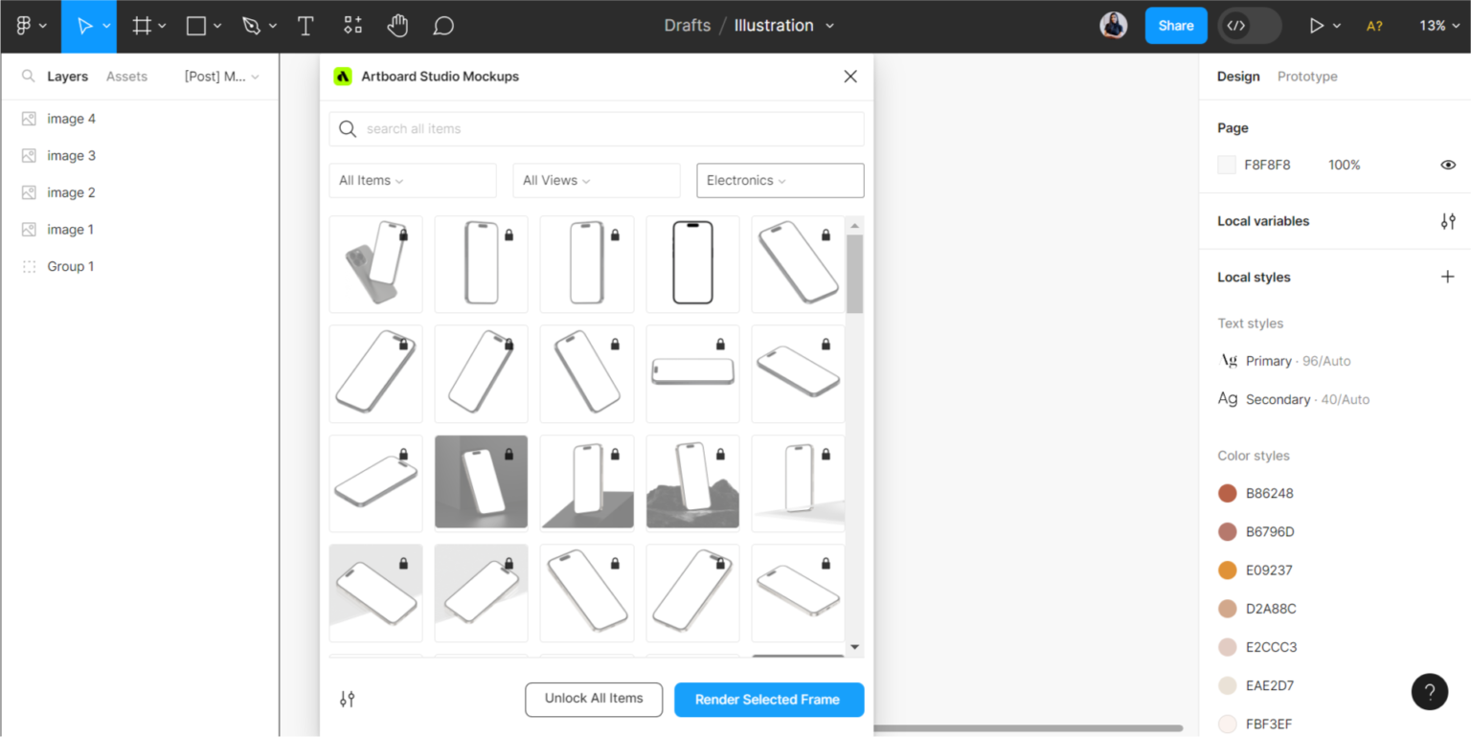Open Local variables panel

point(1448,221)
